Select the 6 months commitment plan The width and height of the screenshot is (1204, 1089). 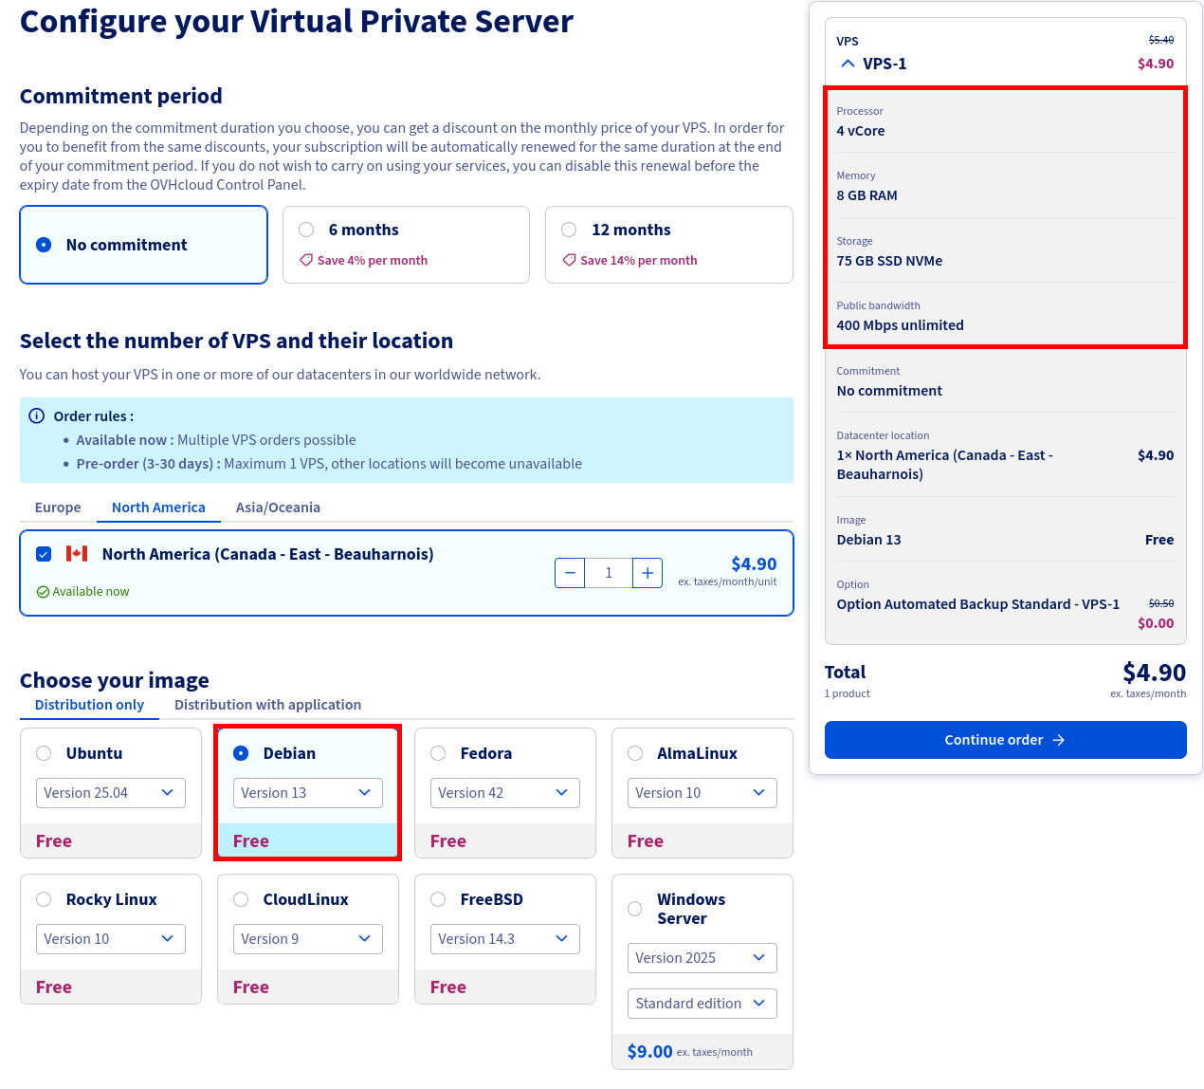[305, 229]
